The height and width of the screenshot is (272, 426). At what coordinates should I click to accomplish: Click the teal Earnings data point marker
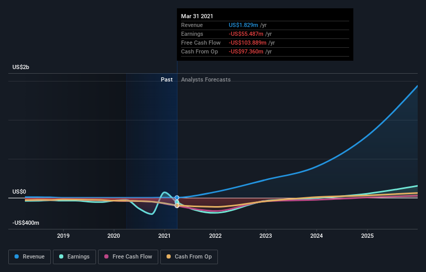click(177, 202)
